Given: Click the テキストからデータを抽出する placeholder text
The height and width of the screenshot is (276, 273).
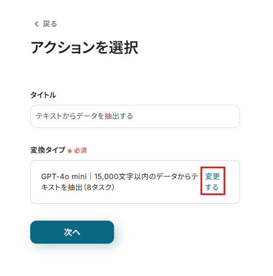Looking at the screenshot, I should click(84, 116).
